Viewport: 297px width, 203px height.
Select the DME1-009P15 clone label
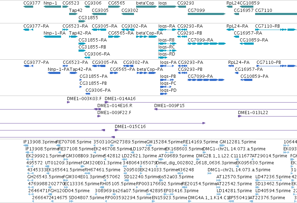(x=169, y=106)
